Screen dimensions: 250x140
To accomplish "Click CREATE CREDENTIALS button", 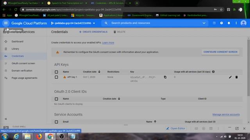I will [93, 32].
